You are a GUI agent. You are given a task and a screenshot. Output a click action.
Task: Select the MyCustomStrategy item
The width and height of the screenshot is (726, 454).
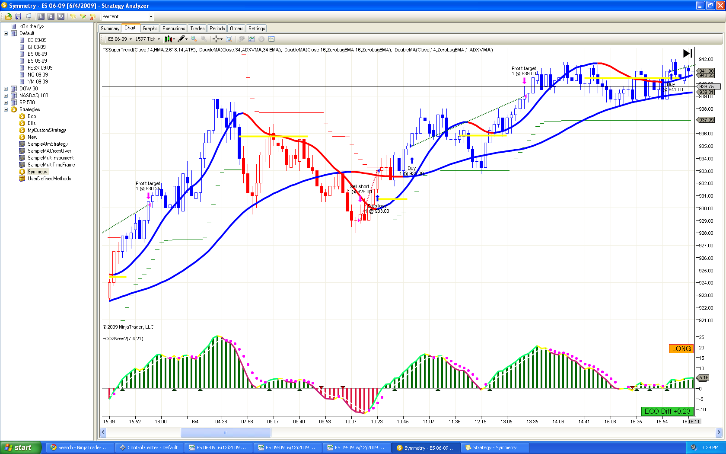click(x=47, y=130)
